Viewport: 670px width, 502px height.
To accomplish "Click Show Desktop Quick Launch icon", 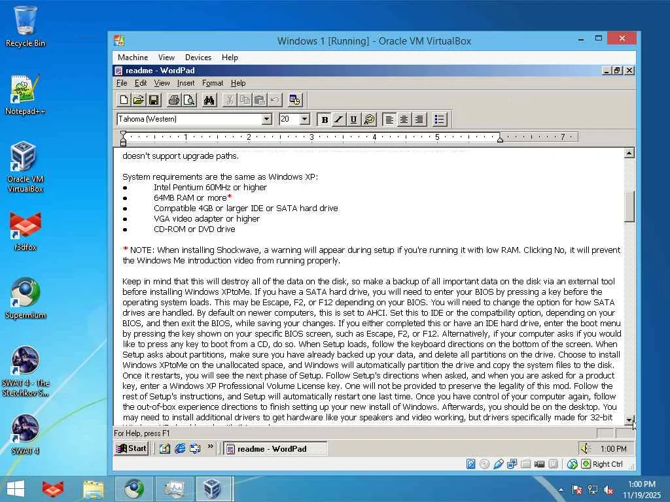I will pyautogui.click(x=164, y=448).
